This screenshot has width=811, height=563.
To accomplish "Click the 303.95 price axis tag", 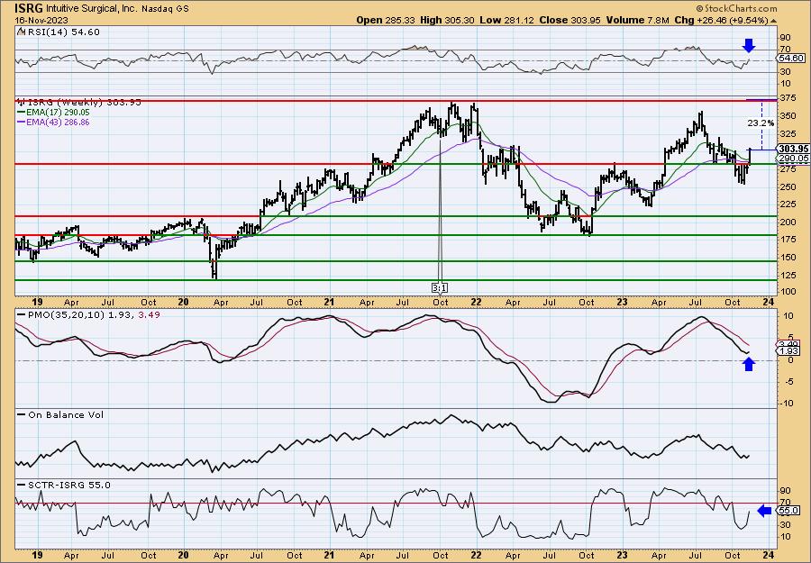I will [x=793, y=150].
